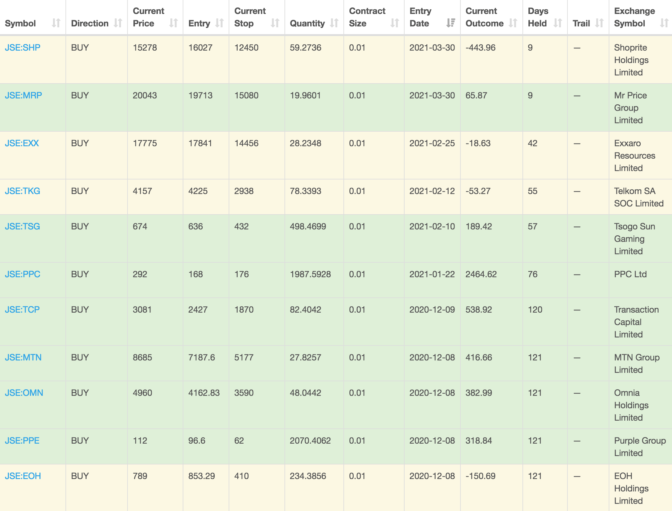Screen dimensions: 672x511
Task: Select current price 8685 cell
Action: pos(155,363)
